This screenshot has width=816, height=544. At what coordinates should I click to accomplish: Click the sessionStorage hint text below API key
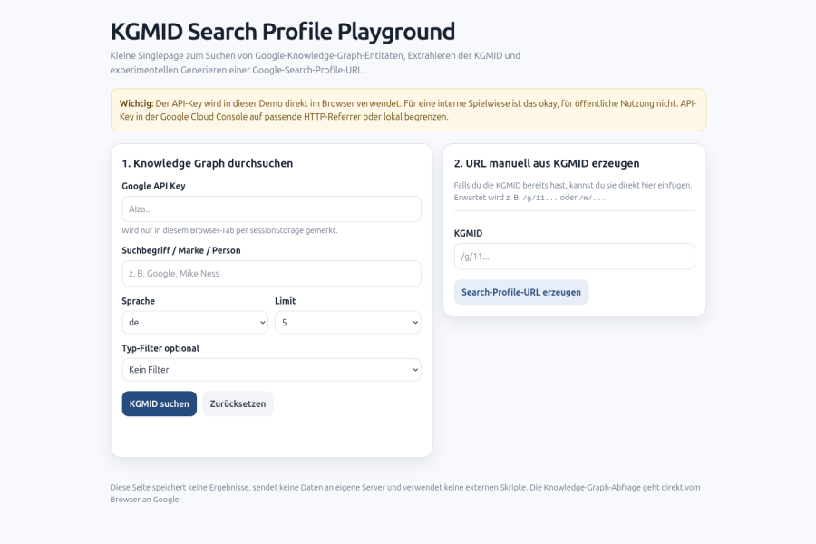pos(229,230)
